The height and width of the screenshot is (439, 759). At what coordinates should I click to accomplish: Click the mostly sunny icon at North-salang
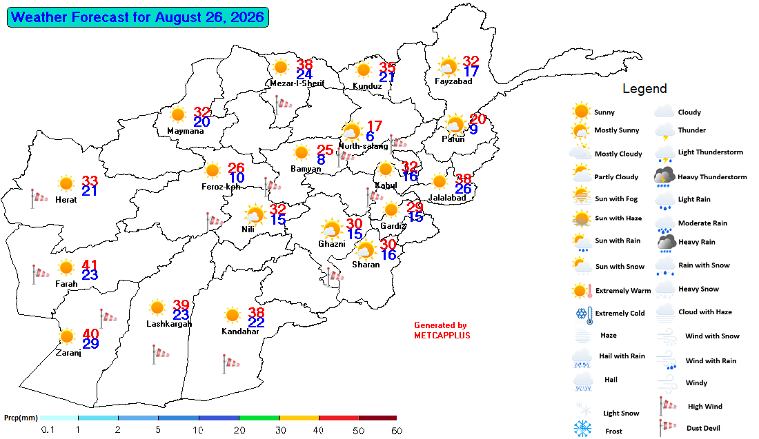(x=352, y=131)
